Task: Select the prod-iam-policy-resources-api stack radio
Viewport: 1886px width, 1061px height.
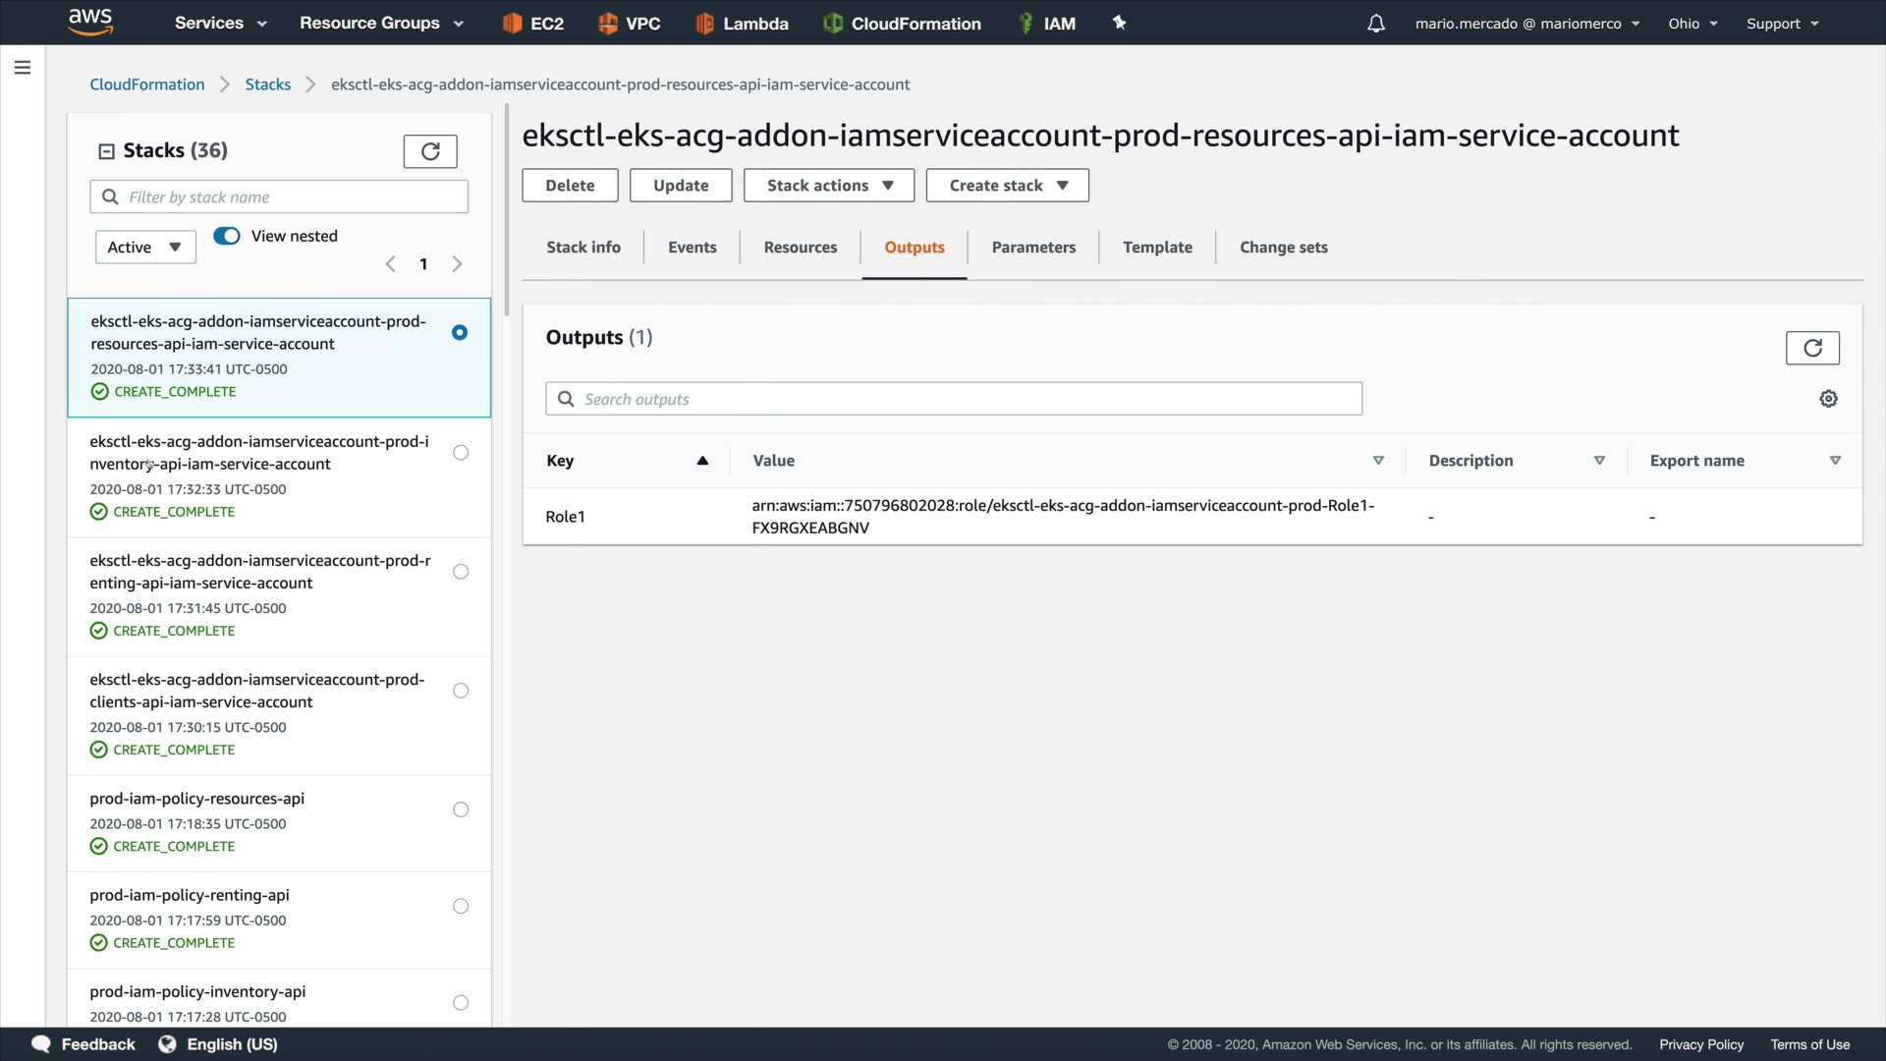Action: coord(461,810)
